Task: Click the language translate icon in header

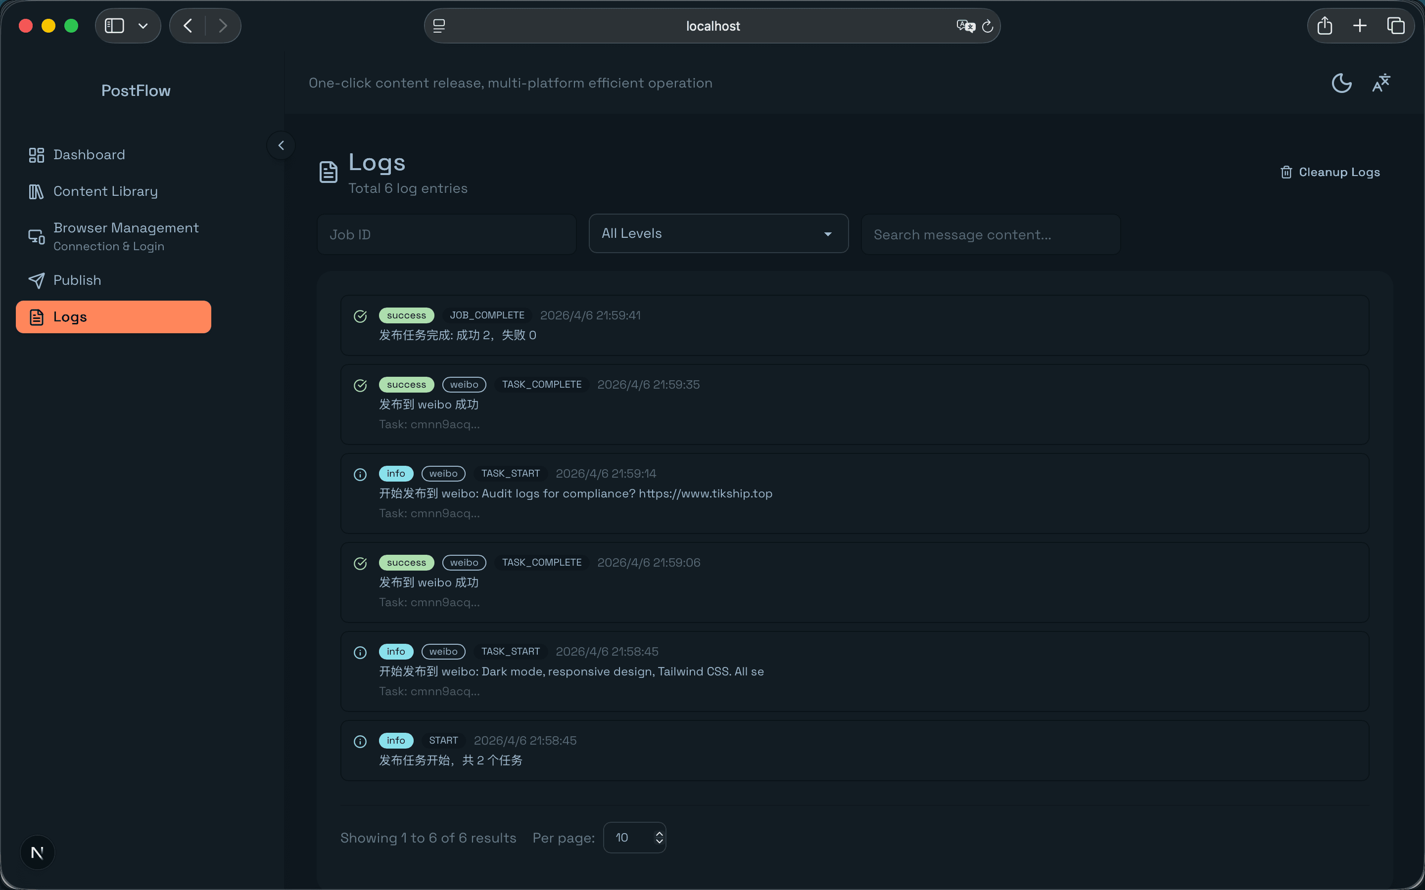Action: [x=1381, y=83]
